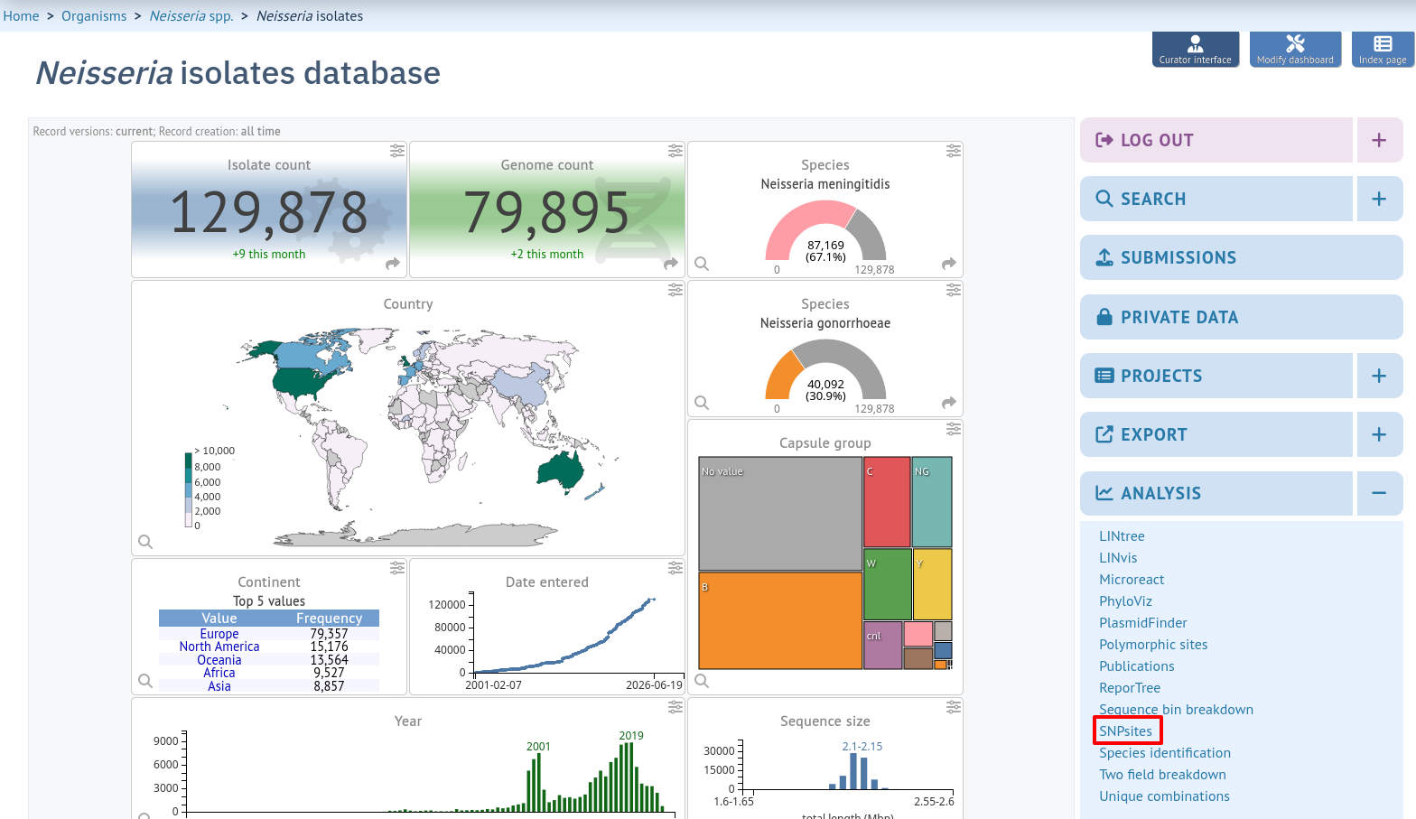Go to the Index page
Viewport: 1416px width, 819px height.
click(1383, 49)
